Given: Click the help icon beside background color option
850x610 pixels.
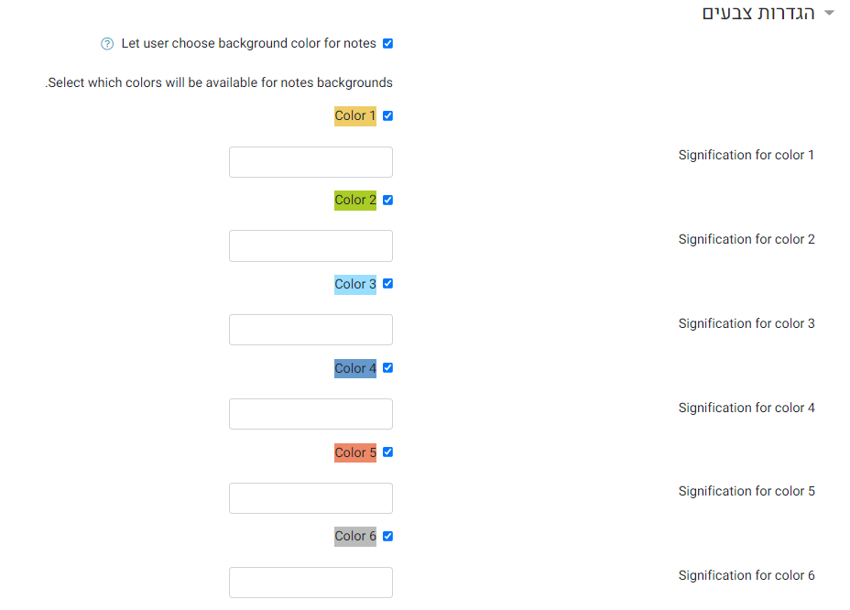Looking at the screenshot, I should click(107, 44).
